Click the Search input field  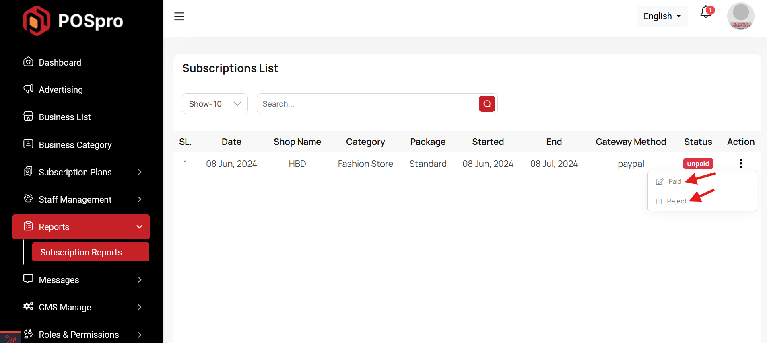[x=367, y=104]
